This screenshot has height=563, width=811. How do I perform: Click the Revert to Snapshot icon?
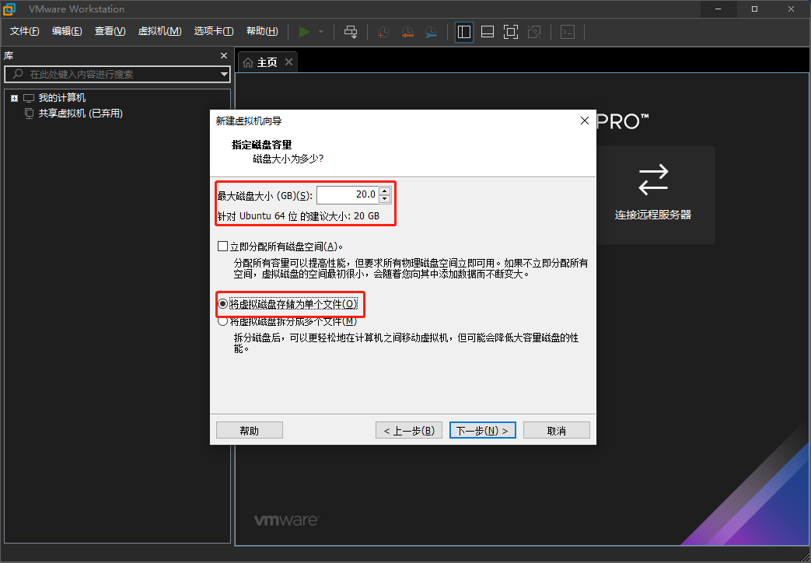(407, 32)
